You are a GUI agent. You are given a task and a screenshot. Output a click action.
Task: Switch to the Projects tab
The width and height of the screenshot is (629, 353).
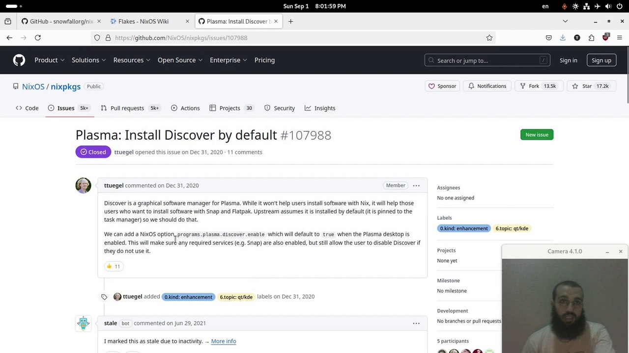[231, 108]
